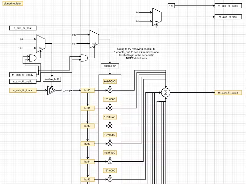Image resolution: width=246 pixels, height=184 pixels.
Task: Click the multiplier icon below 16'hF40C
Action: coord(110,161)
